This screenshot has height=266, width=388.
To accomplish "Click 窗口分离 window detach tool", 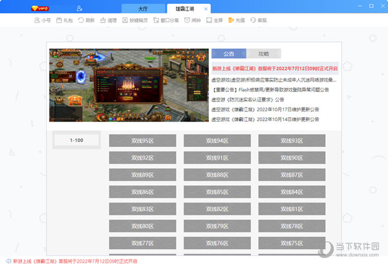I will point(166,20).
